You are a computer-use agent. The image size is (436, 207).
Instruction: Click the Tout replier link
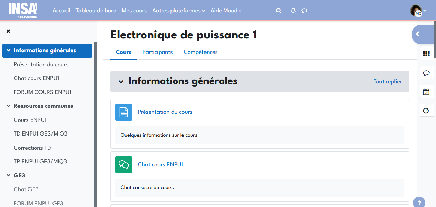coord(388,81)
